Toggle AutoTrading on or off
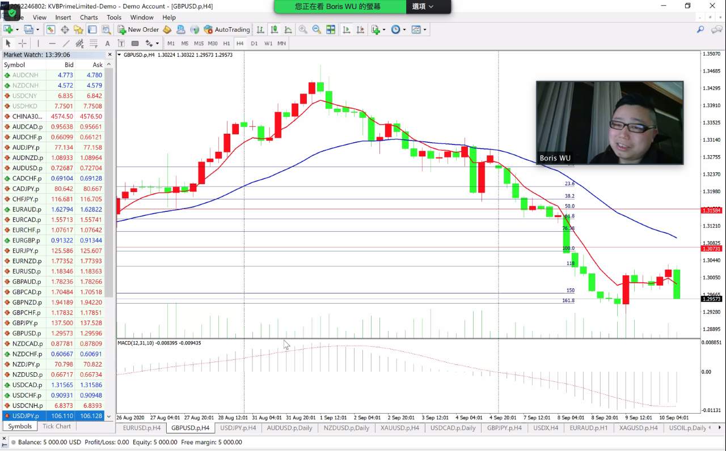The width and height of the screenshot is (726, 451). [227, 29]
